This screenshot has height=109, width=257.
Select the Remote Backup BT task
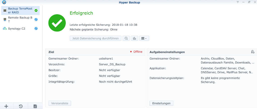pos(20,19)
